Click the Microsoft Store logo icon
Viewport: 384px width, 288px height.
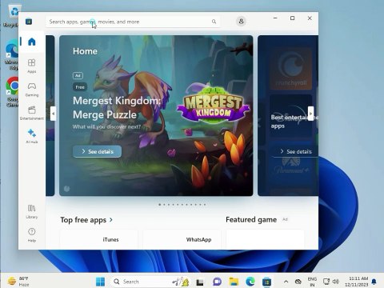point(29,22)
